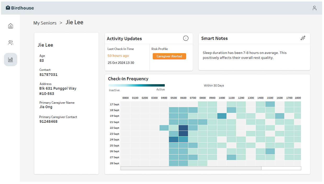Select the 17 Sept 1500 heatmap cell
Viewport: 324px width, 184px height.
tap(270, 104)
